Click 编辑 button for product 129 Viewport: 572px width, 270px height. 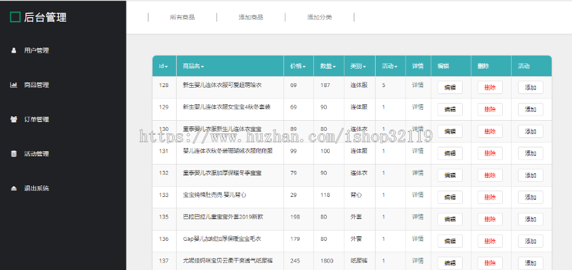point(450,109)
